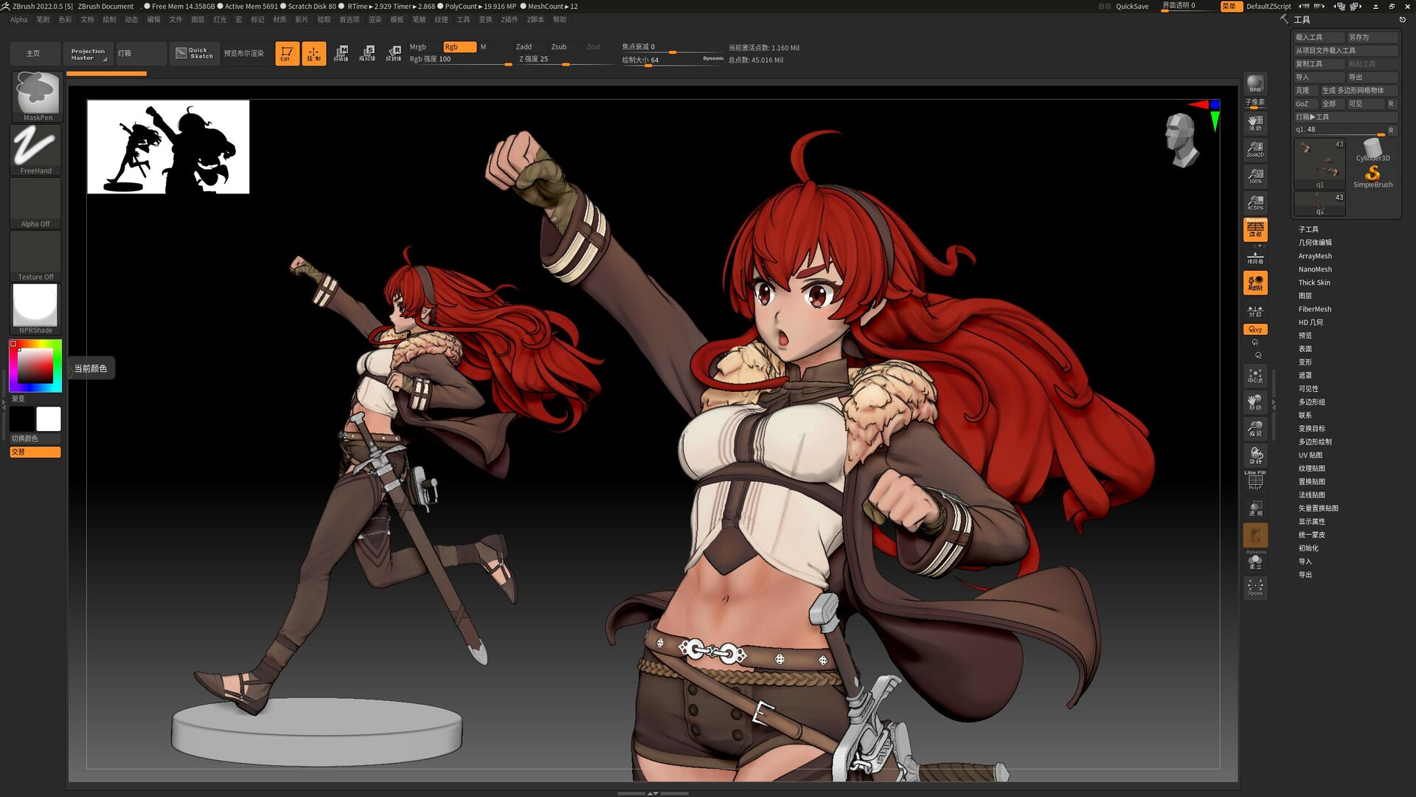Viewport: 1416px width, 797px height.
Task: Select the Scale gizmo mode icon
Action: tap(367, 53)
